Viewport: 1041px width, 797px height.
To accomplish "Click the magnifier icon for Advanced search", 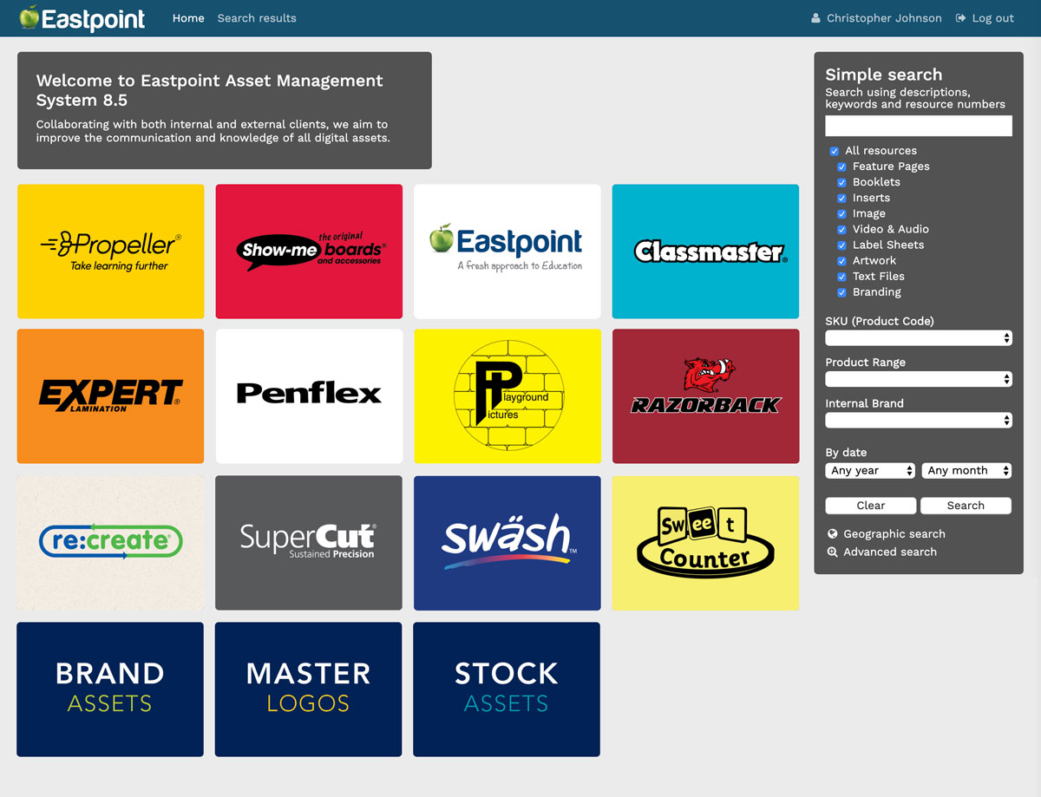I will (833, 552).
